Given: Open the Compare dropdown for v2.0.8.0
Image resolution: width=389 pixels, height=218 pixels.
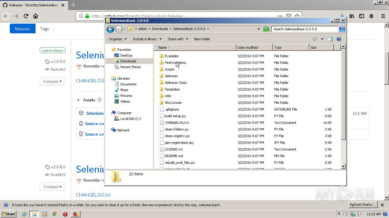Looking at the screenshot, I should pyautogui.click(x=52, y=187).
